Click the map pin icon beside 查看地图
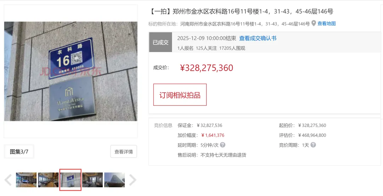 pyautogui.click(x=313, y=23)
